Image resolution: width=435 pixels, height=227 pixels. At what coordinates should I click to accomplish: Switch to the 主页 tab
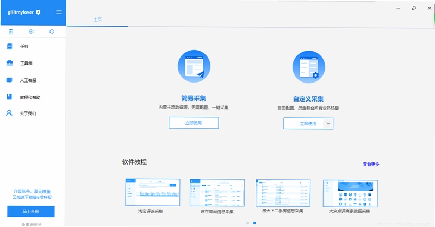click(97, 20)
